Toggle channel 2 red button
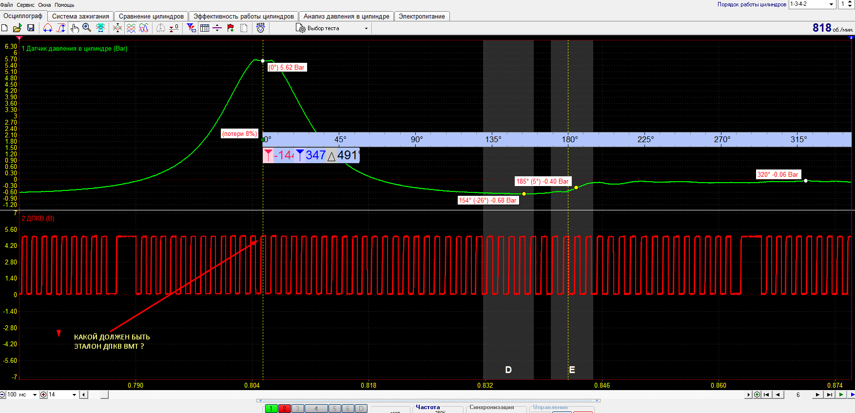The image size is (855, 413). tap(284, 409)
